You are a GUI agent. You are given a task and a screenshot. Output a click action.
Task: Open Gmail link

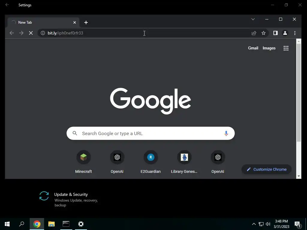tap(253, 48)
